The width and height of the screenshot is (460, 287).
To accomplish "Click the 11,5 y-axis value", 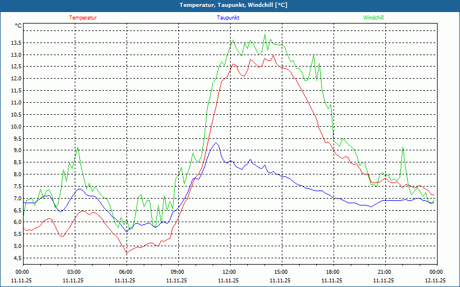I will (16, 91).
